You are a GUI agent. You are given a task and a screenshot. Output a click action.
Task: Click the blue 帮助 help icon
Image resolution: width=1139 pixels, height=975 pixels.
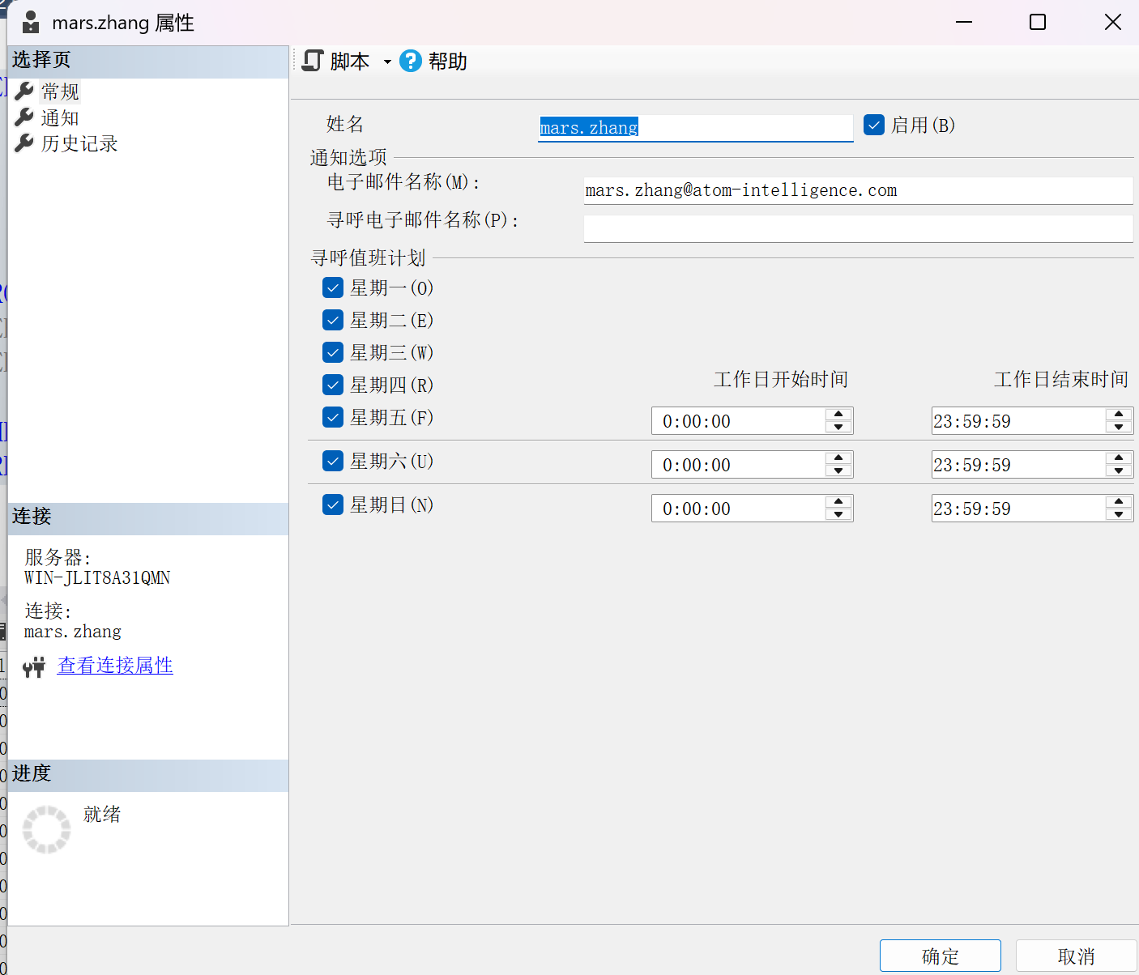(411, 61)
